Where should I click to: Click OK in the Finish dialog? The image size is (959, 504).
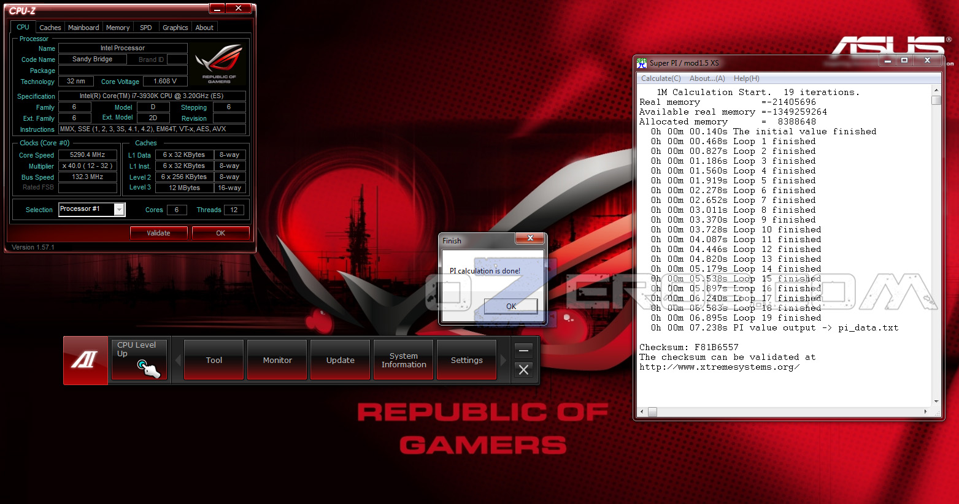point(511,306)
